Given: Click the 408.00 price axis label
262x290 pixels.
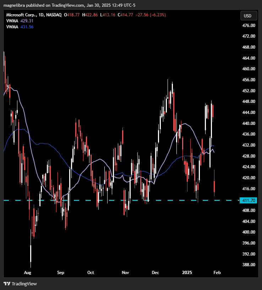Looking at the screenshot, I should coord(249,210).
